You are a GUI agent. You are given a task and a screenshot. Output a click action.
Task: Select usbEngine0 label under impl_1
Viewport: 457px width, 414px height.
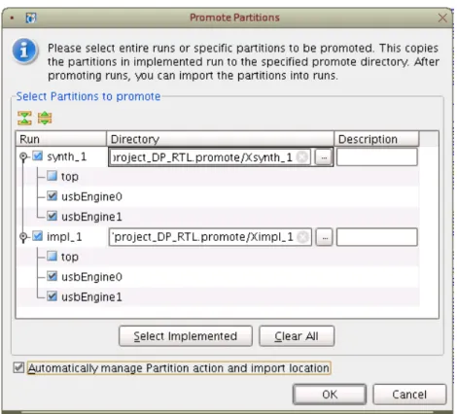[91, 277]
